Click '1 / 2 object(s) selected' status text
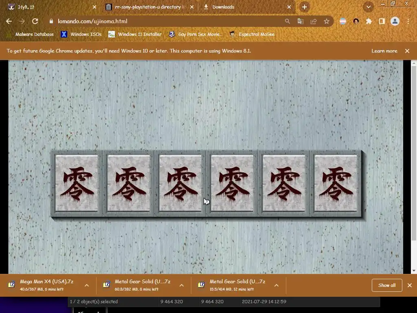 click(x=94, y=302)
